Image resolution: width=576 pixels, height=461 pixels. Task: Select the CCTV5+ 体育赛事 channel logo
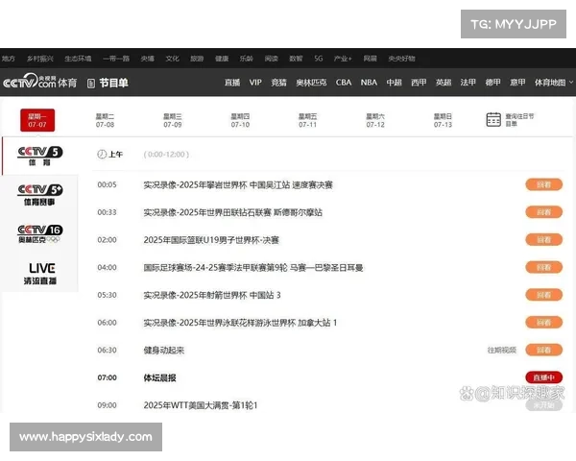pos(40,194)
